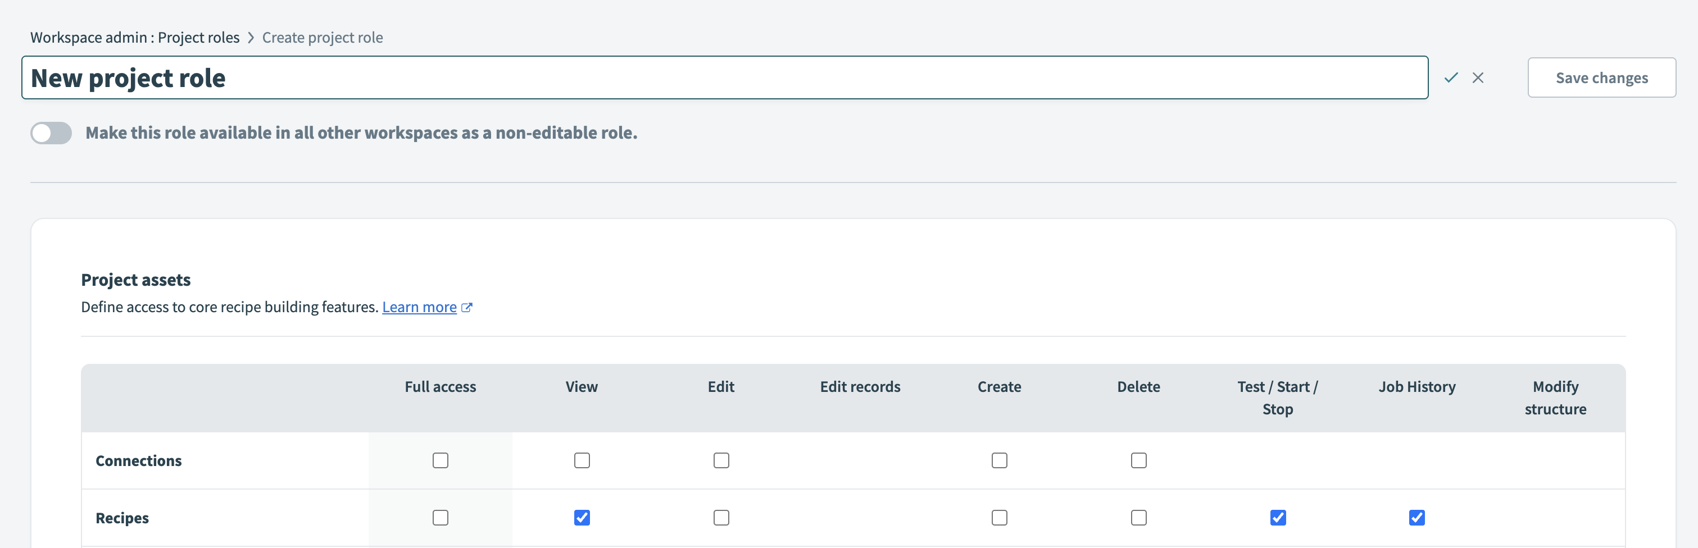Check View permission for Connections
Screen dimensions: 1698x548
pos(582,460)
